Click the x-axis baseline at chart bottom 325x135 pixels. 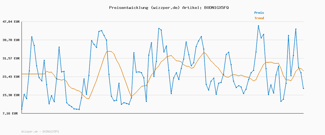(x=162, y=113)
